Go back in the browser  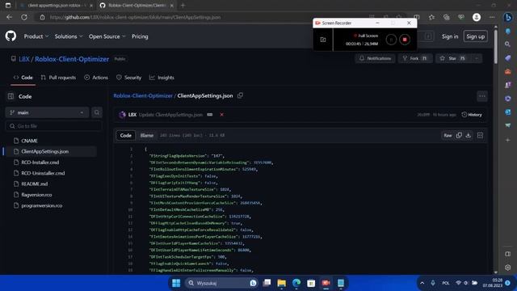pos(9,17)
